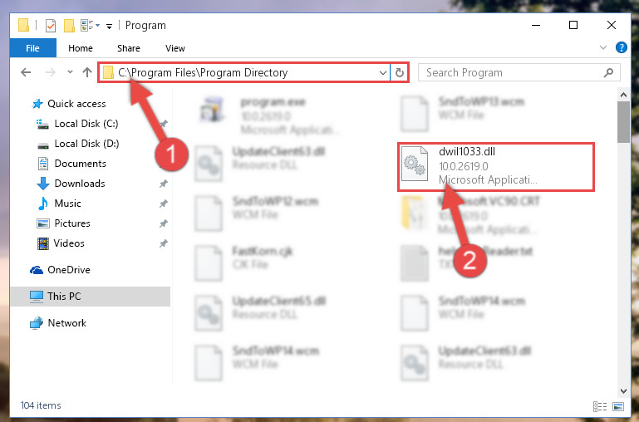Click the Properties checkmark quick access icon
The image size is (639, 422).
click(x=51, y=26)
